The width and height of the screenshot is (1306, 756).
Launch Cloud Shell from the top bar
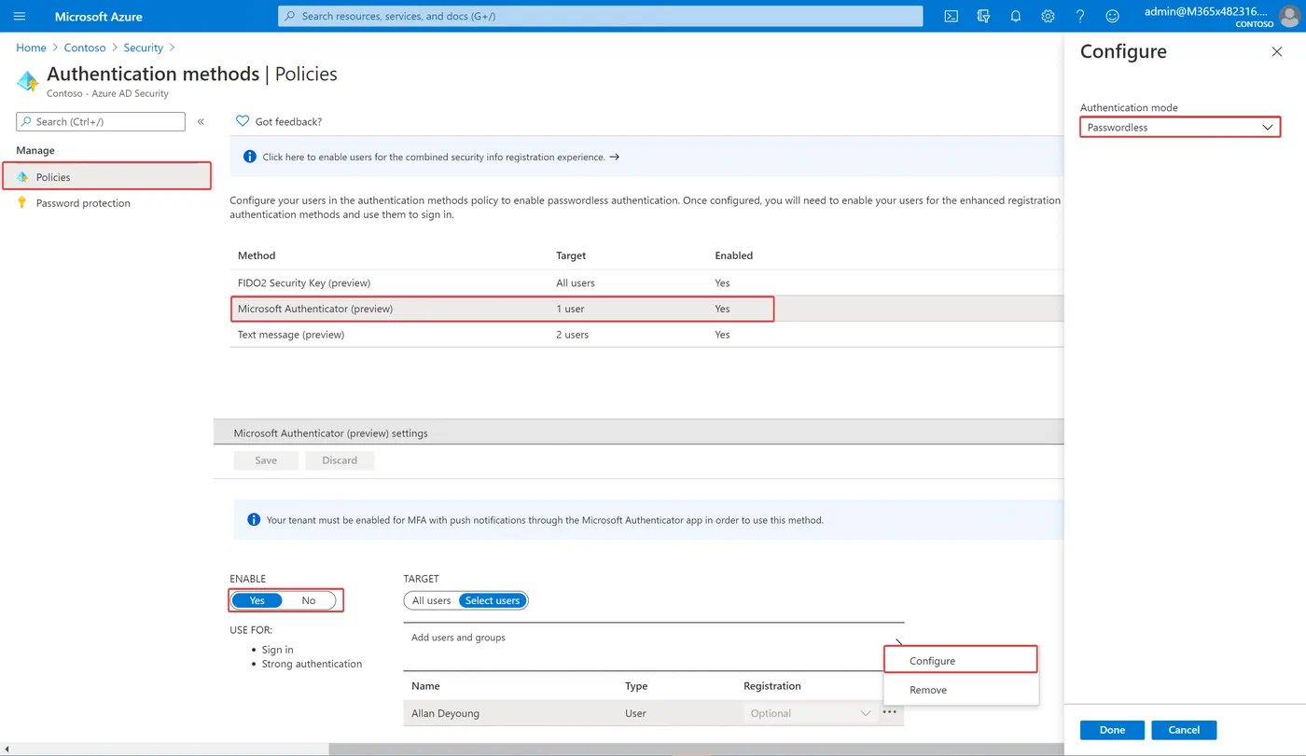click(x=951, y=17)
